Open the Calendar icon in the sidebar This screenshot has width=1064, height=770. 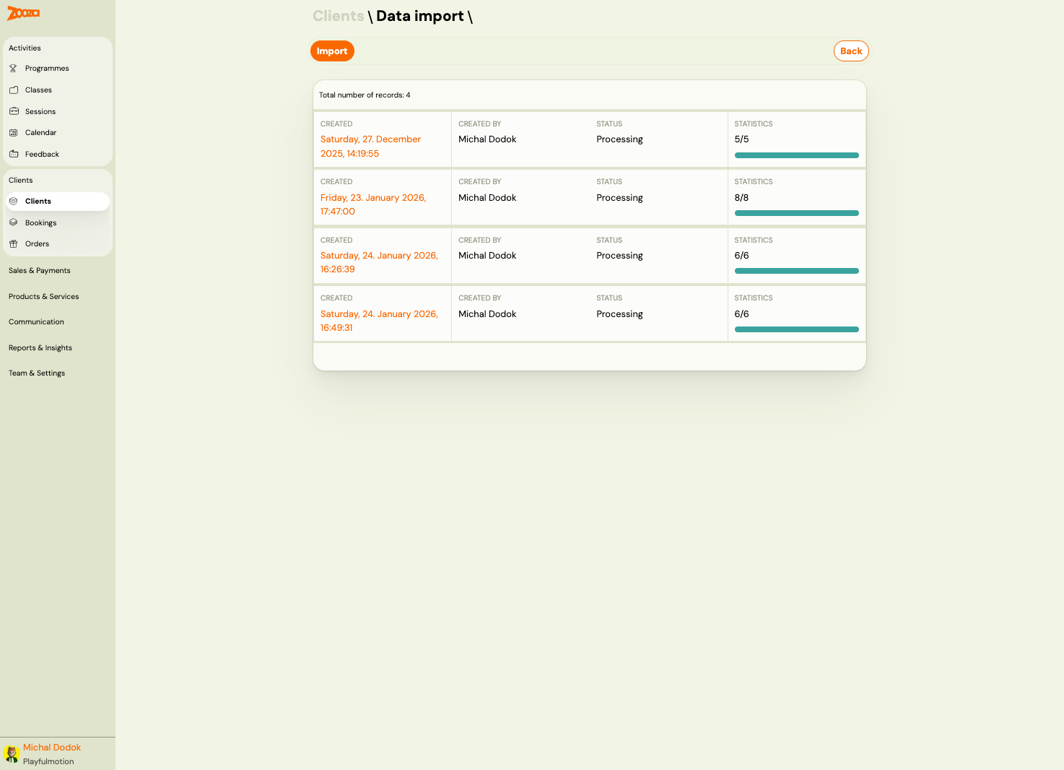coord(14,132)
